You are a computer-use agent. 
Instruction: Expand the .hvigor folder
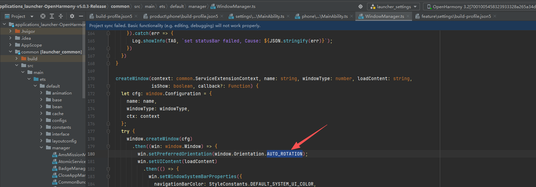tap(11, 31)
